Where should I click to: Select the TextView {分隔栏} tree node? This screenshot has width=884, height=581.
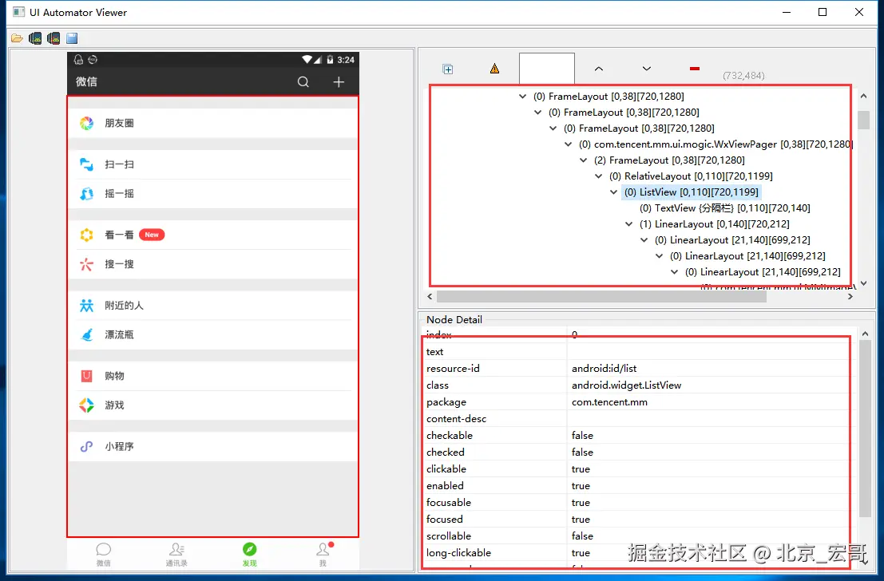point(724,208)
